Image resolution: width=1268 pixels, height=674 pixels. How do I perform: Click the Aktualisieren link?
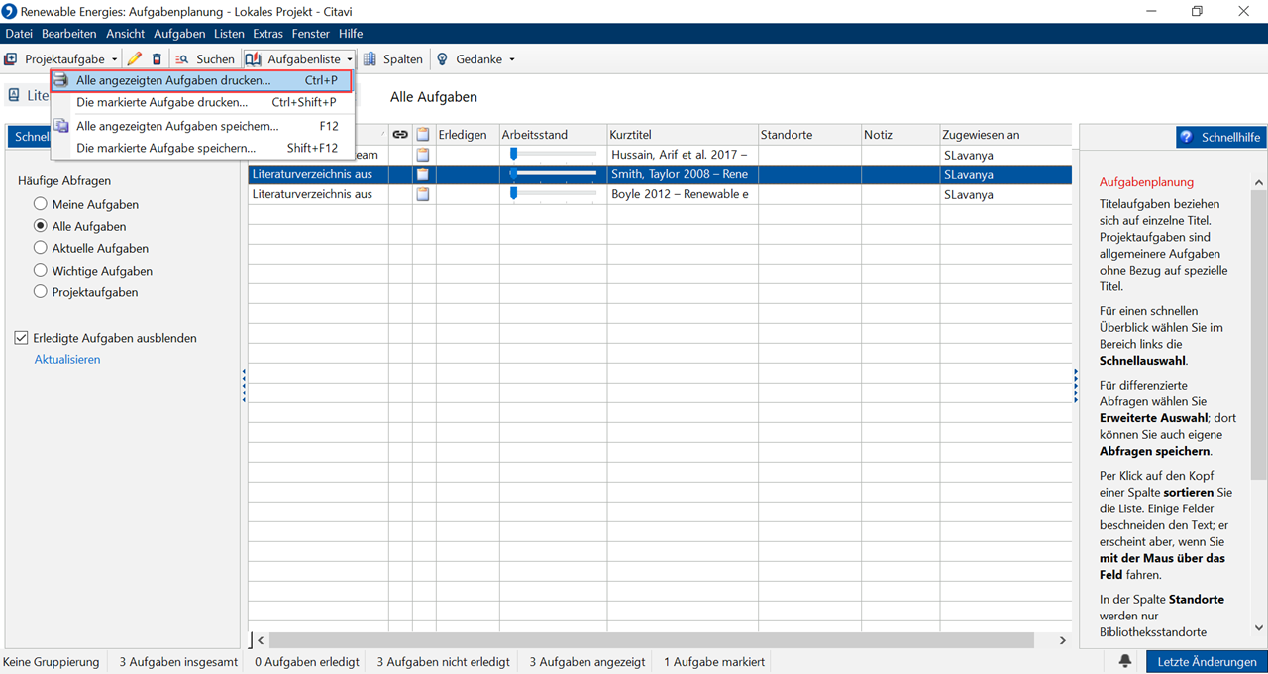(67, 360)
